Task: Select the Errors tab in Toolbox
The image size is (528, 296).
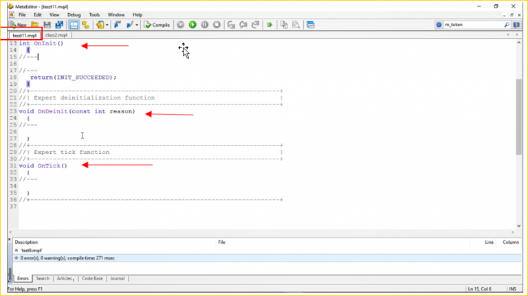Action: coord(23,279)
